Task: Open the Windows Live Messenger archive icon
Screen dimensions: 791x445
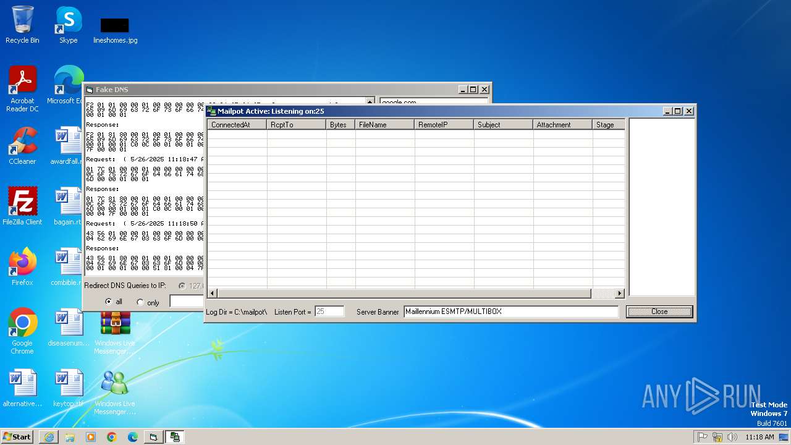Action: [115, 332]
